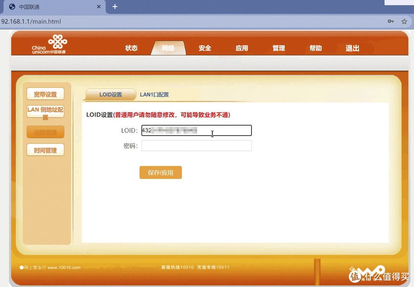Open 时间管理 in the sidebar
The height and width of the screenshot is (287, 414).
(45, 150)
